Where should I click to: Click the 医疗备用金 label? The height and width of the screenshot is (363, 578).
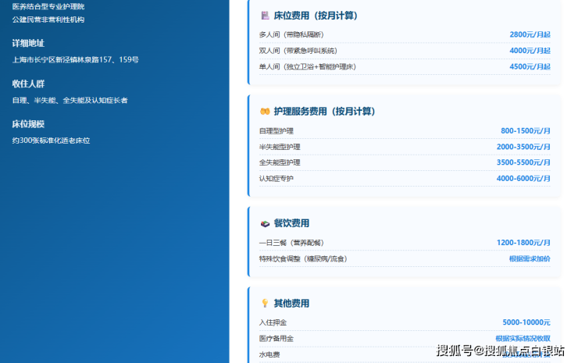tap(276, 339)
